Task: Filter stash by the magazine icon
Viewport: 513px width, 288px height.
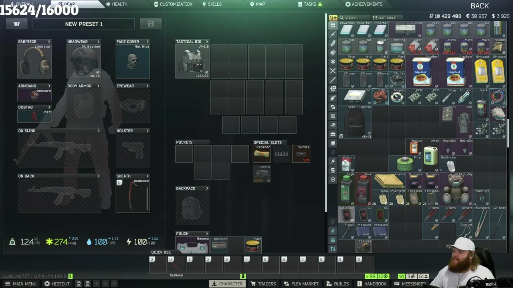Action: point(333,44)
